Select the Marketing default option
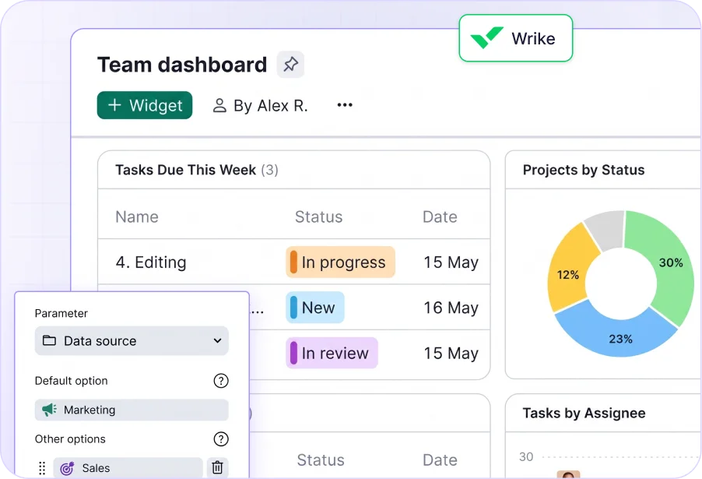 pos(132,410)
